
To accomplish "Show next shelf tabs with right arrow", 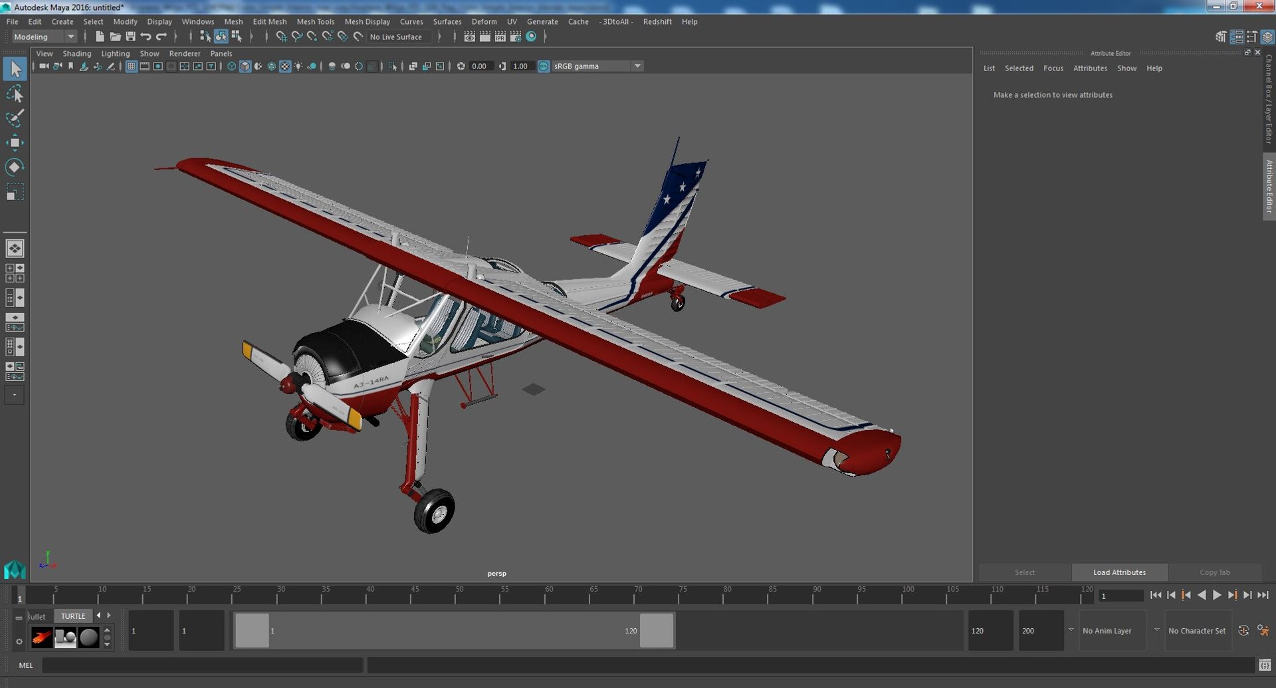I will (x=109, y=616).
